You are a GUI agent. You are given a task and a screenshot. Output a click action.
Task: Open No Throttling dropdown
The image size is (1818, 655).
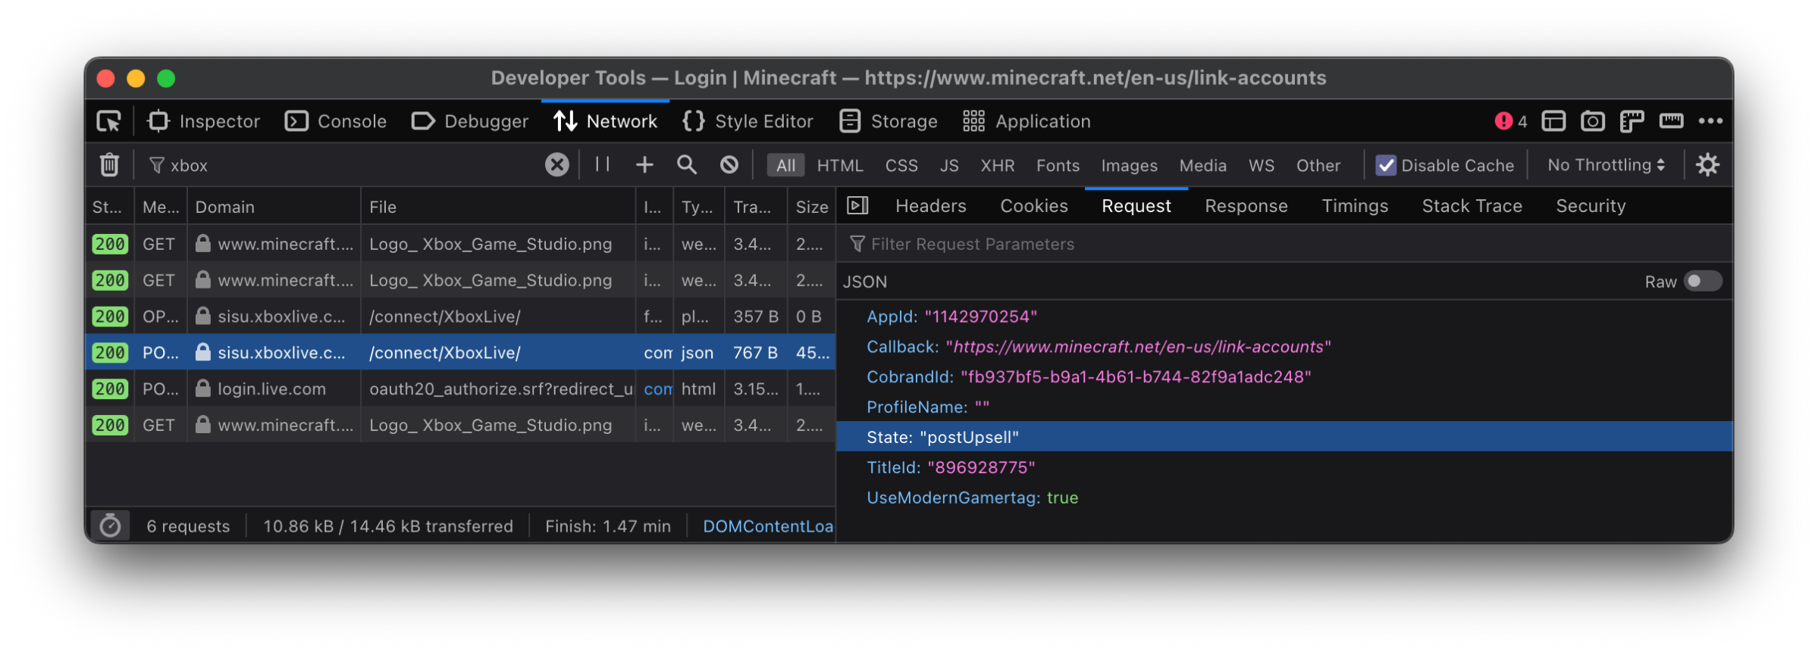(x=1606, y=165)
